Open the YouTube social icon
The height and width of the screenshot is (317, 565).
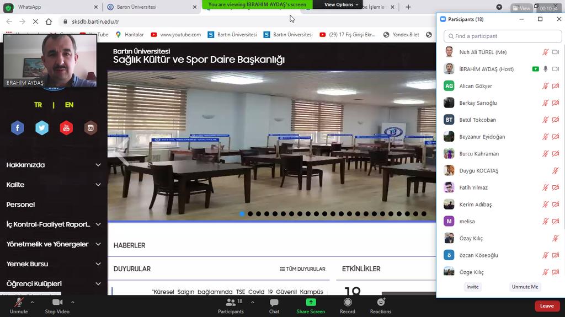(66, 128)
